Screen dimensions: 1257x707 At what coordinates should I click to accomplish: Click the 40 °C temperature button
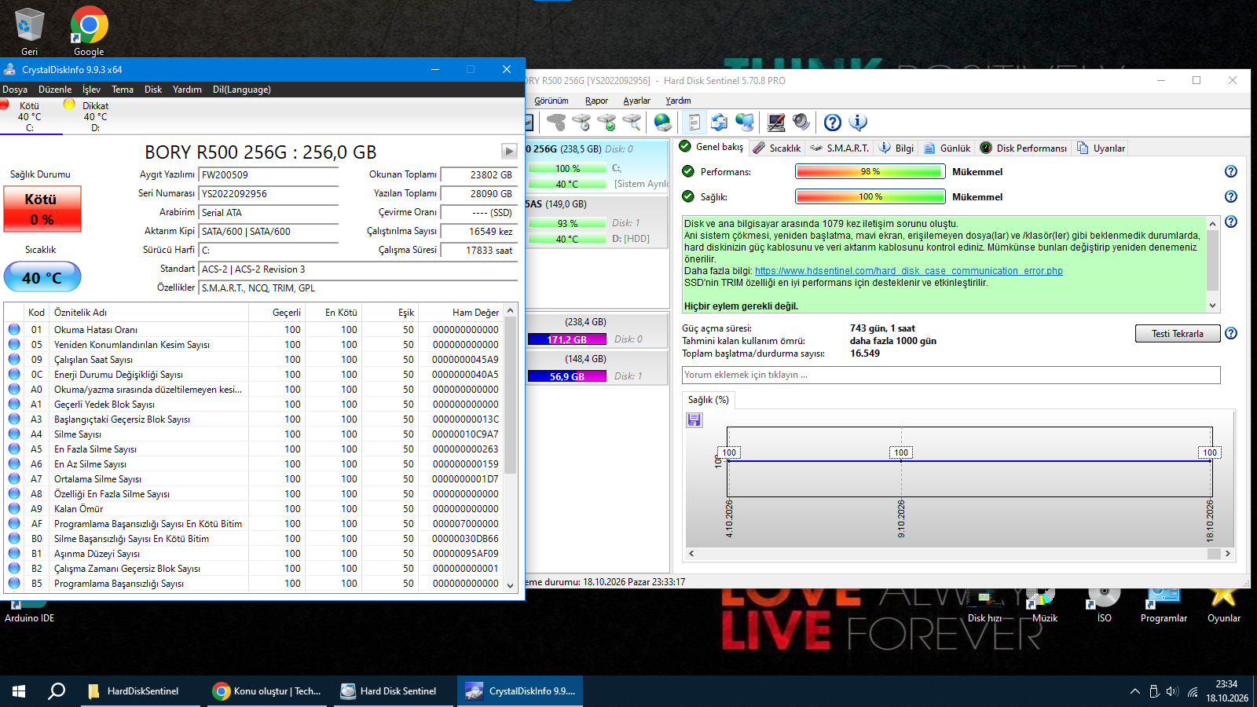42,277
